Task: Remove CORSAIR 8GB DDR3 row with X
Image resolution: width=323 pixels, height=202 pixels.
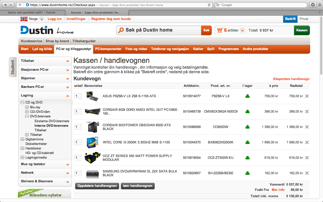Action: tap(307, 111)
